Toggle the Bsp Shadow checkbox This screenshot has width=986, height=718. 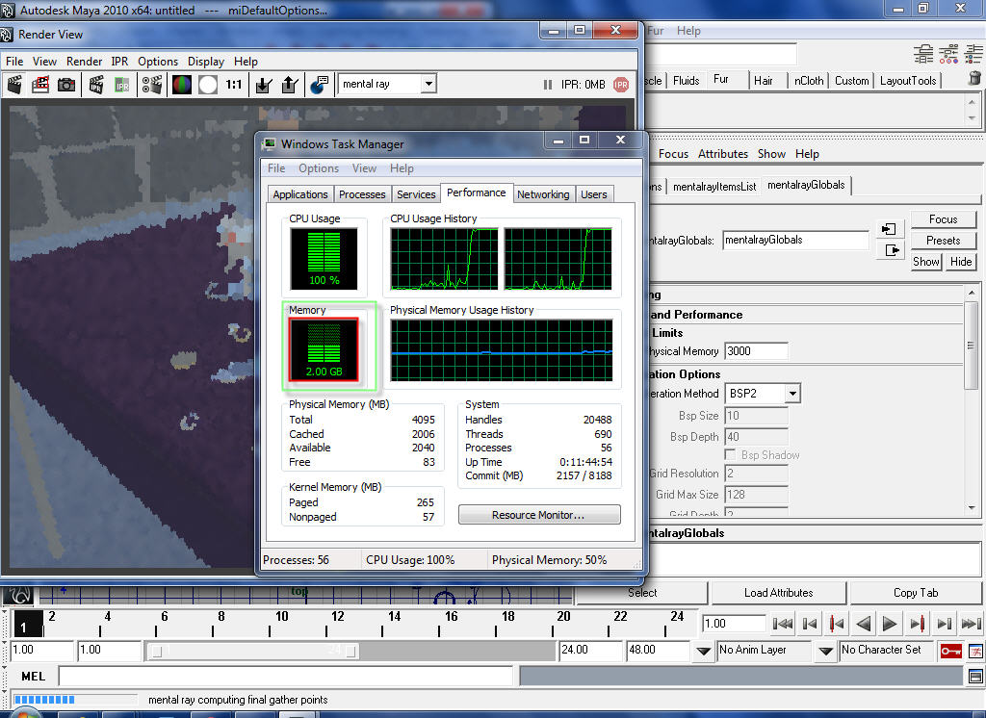click(731, 454)
